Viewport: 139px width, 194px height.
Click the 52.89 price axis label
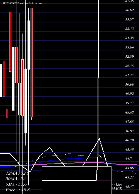point(130,57)
